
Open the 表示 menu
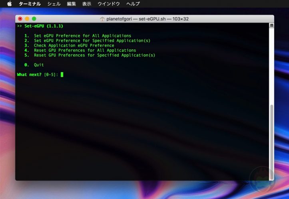87,4
